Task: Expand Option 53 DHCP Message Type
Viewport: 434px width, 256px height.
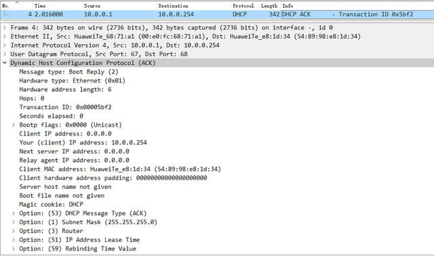Action: [14, 213]
